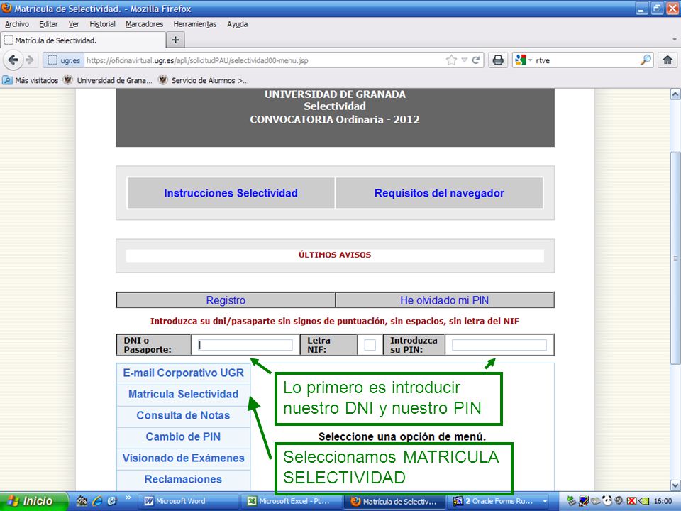Open Reclamaciones menu option
Viewport: 681px width, 511px height.
[183, 479]
